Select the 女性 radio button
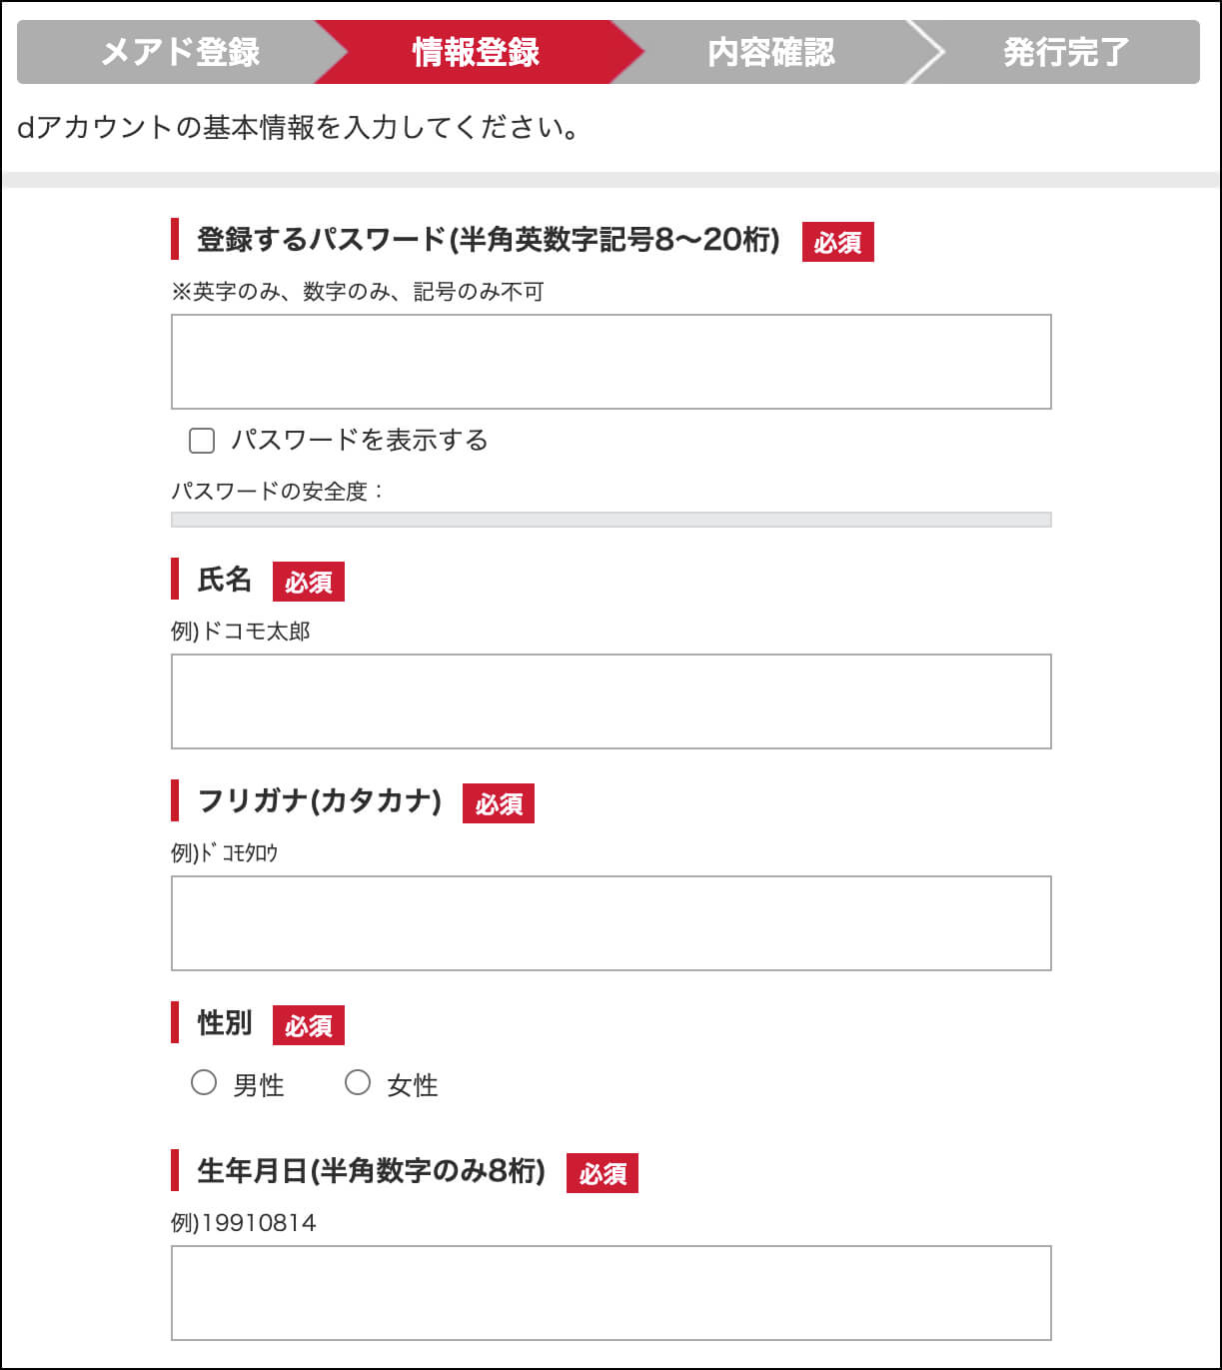The image size is (1222, 1370). point(358,1083)
